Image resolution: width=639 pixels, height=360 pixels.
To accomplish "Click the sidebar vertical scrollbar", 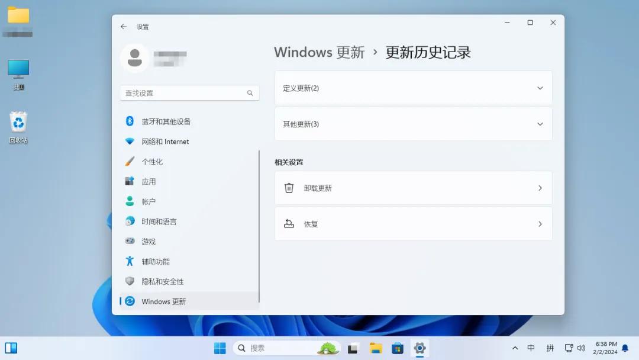I will (259, 226).
